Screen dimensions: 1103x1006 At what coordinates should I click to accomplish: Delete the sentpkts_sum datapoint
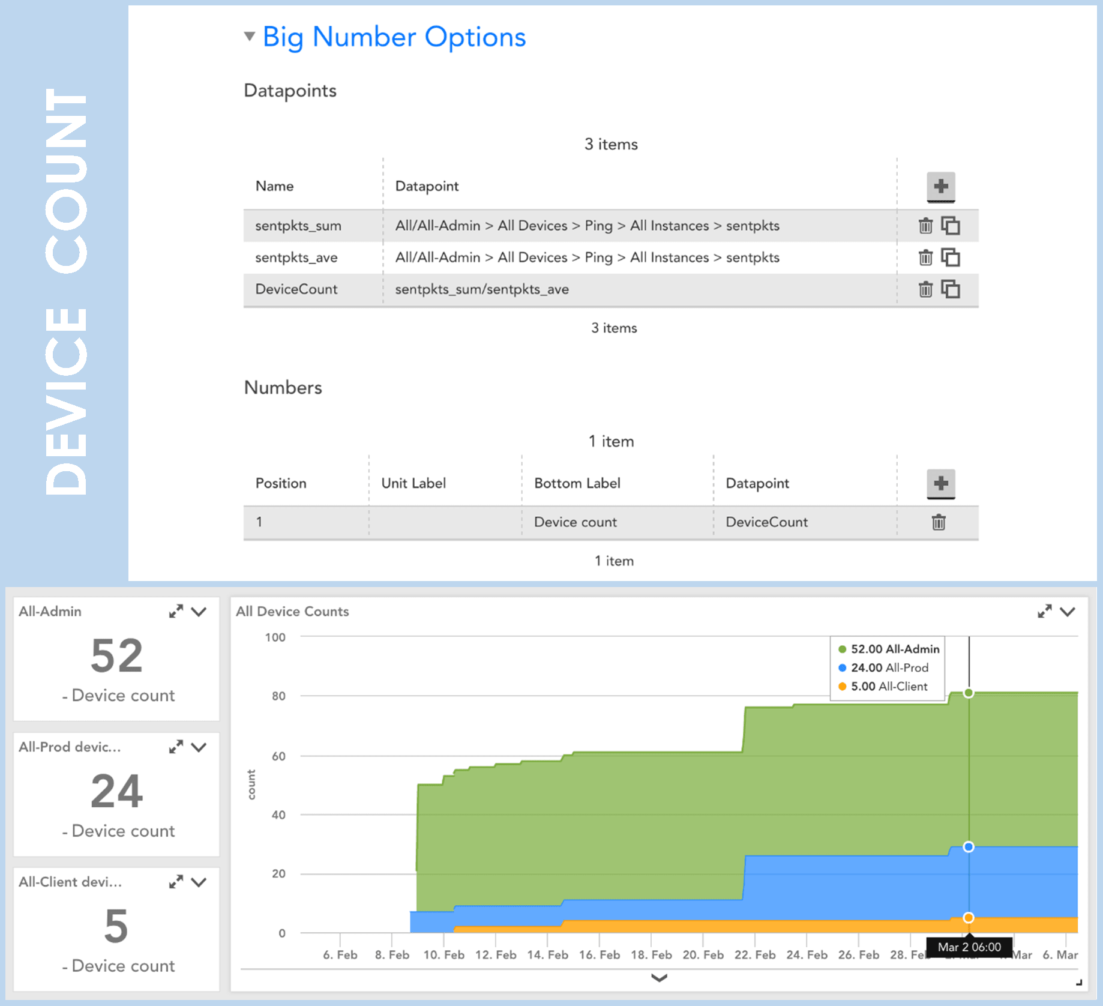(925, 226)
